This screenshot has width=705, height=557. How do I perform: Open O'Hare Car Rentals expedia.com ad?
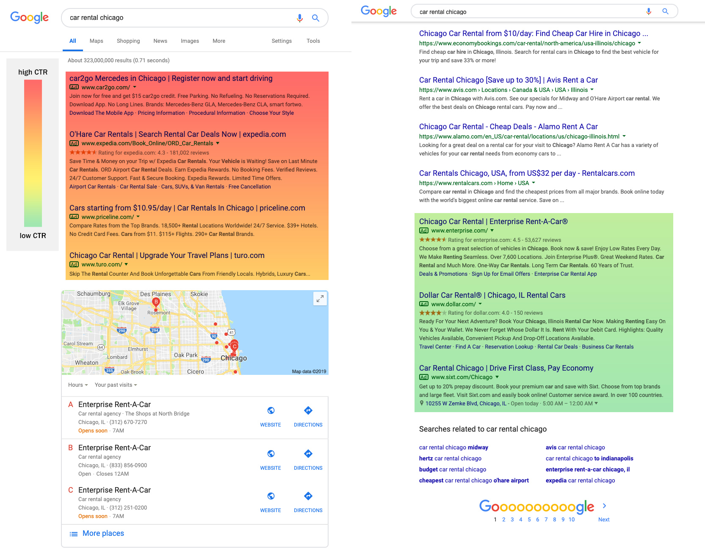pyautogui.click(x=178, y=134)
